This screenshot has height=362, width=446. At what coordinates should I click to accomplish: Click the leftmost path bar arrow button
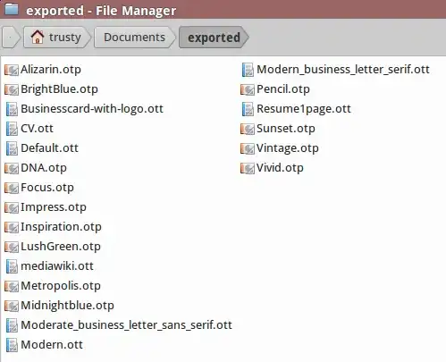click(11, 38)
